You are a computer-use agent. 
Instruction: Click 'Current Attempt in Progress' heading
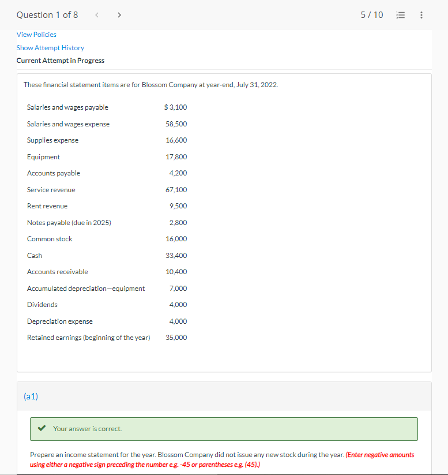tap(60, 61)
